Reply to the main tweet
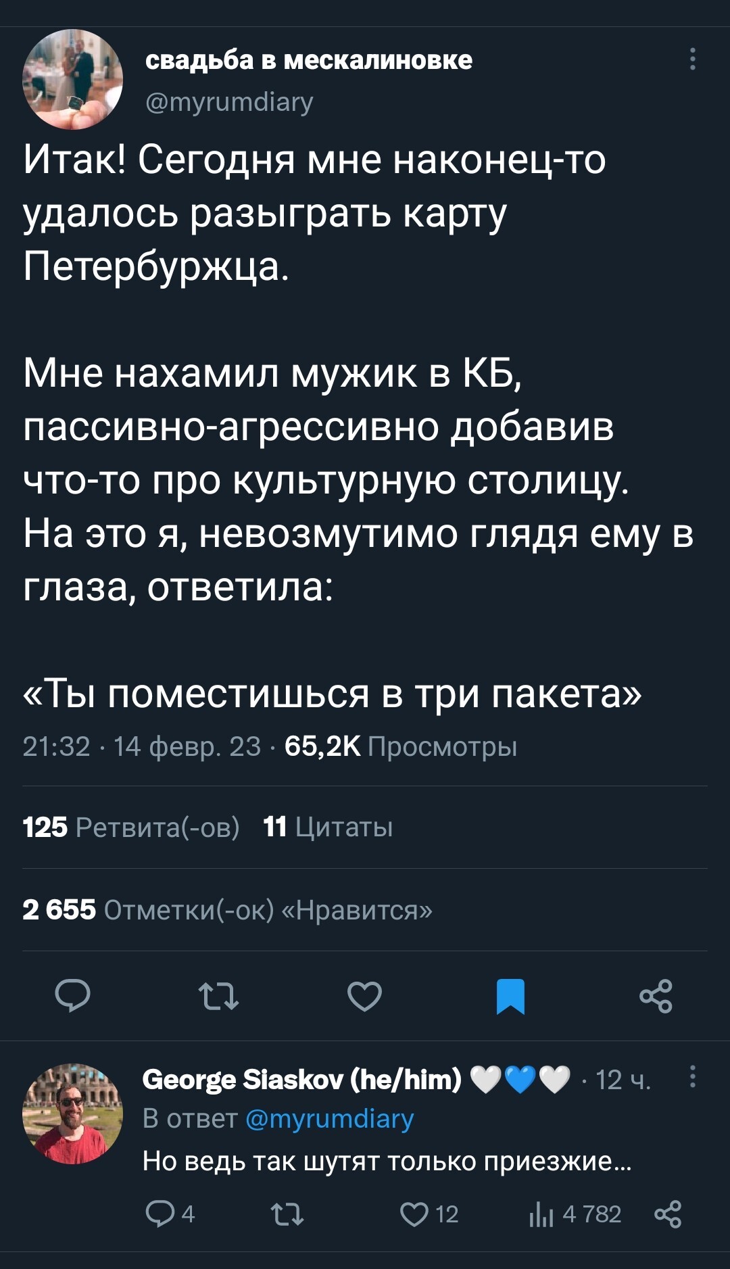730x1269 pixels. tap(72, 996)
